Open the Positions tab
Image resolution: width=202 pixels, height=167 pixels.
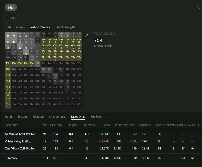coord(38,116)
